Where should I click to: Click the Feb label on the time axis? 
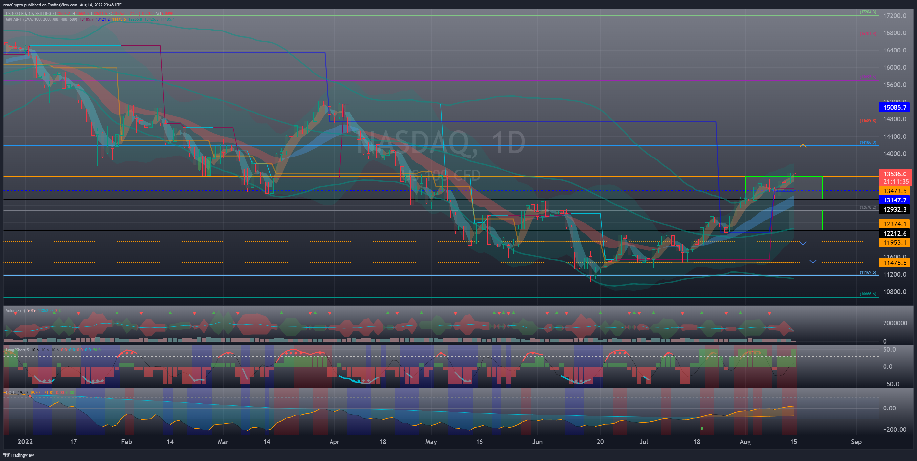tap(126, 442)
